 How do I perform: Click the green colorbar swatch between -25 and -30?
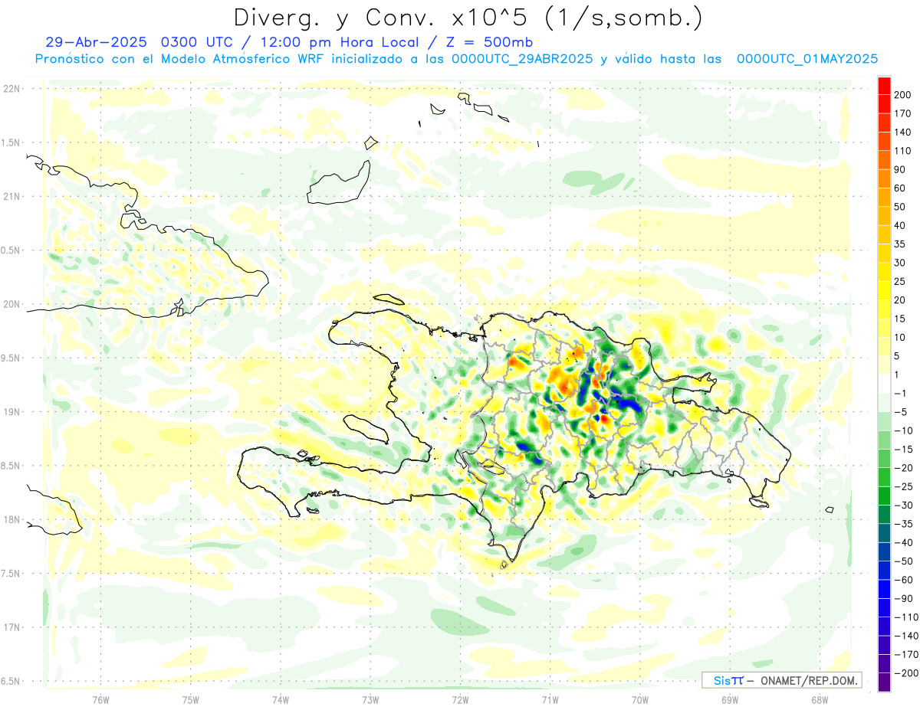(885, 496)
